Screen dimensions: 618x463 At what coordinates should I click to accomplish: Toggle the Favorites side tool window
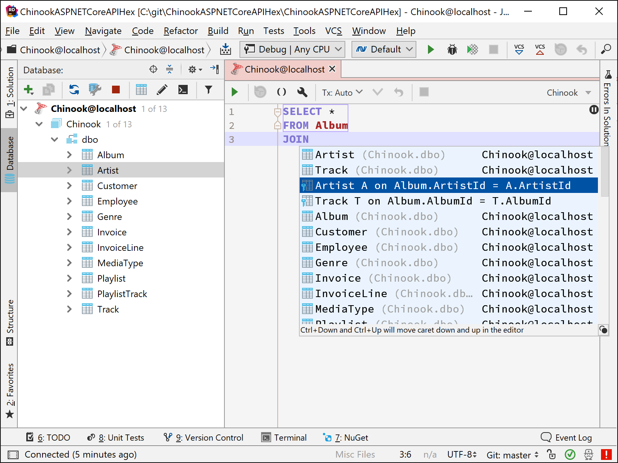(9, 390)
